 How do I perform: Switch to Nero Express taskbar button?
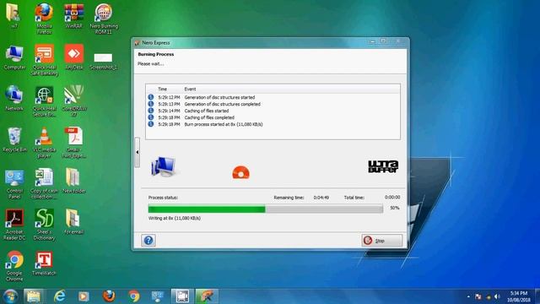tap(207, 296)
